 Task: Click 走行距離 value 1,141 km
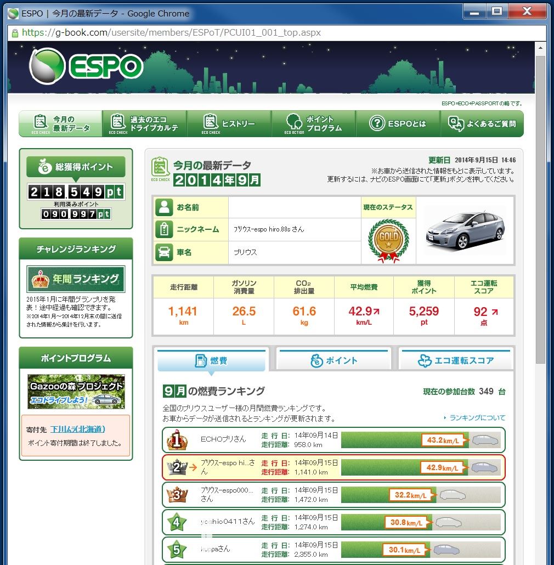pyautogui.click(x=183, y=315)
